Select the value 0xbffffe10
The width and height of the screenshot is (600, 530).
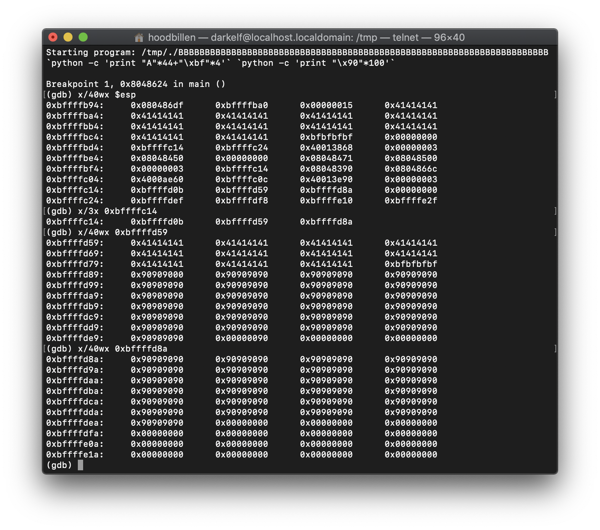[326, 200]
